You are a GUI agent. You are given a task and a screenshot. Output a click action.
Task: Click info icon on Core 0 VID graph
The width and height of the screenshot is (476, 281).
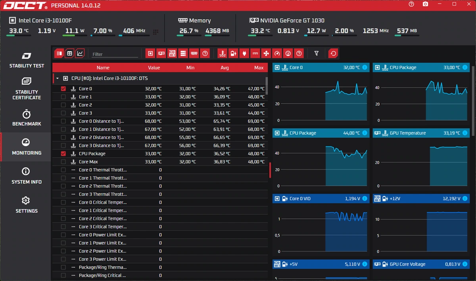pos(365,198)
